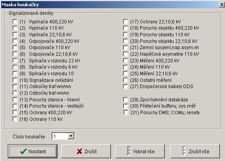Tick (4) Odpojovače 400;220 kV checkbox
This screenshot has width=225, height=161.
(15, 41)
